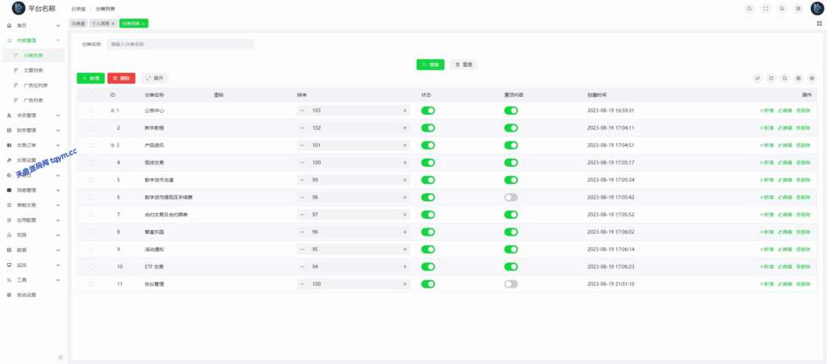The width and height of the screenshot is (827, 364).
Task: Collapse sidebar using bottom collapse icon
Action: pyautogui.click(x=60, y=358)
